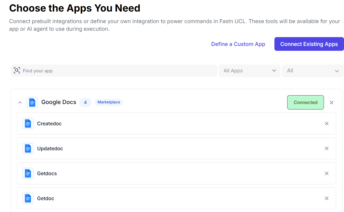344x212 pixels.
Task: Select the Createdoc row label
Action: click(49, 123)
